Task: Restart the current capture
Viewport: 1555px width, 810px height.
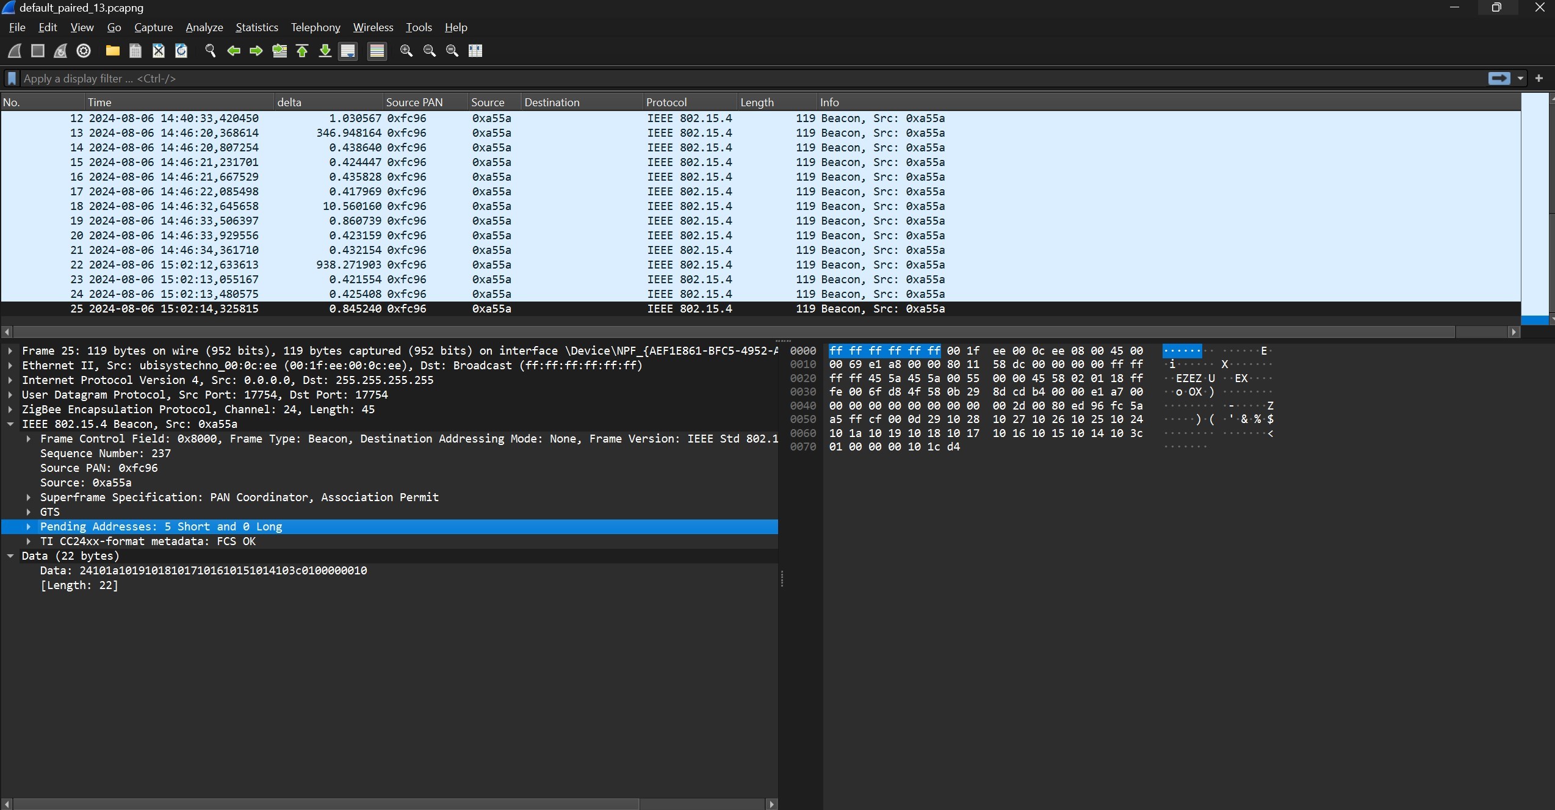Action: [60, 51]
